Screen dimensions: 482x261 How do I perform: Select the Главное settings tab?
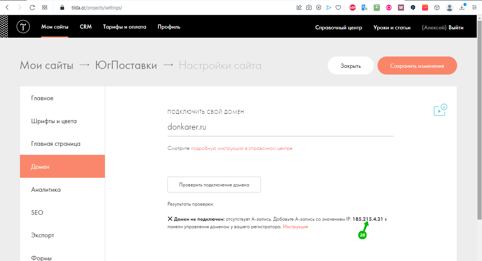point(62,98)
